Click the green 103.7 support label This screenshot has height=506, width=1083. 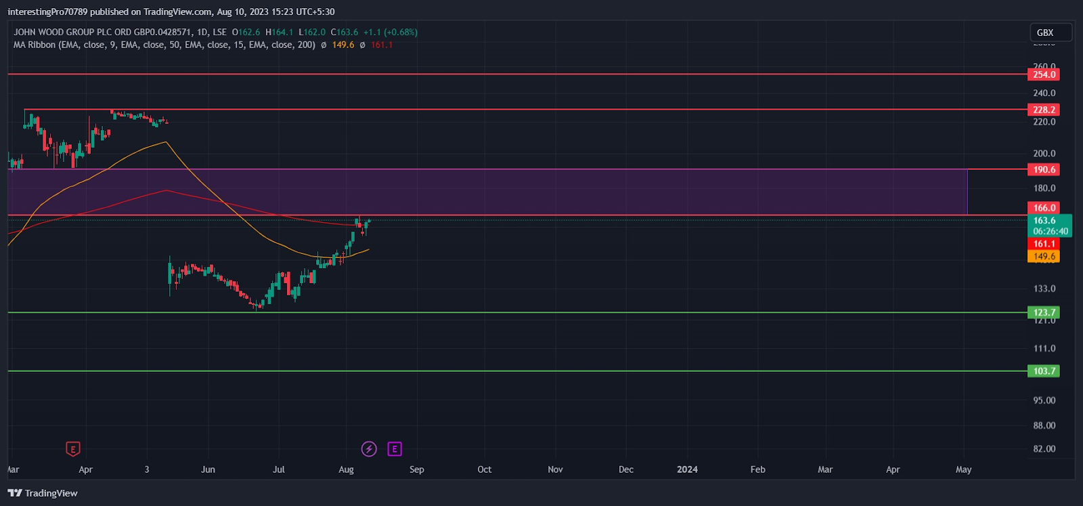(x=1044, y=371)
